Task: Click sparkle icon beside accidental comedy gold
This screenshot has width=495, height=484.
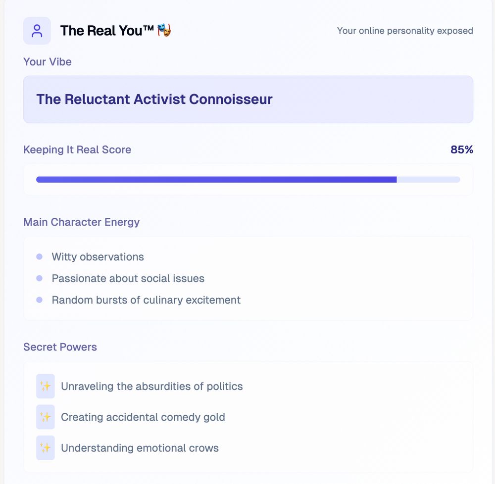Action: click(46, 417)
